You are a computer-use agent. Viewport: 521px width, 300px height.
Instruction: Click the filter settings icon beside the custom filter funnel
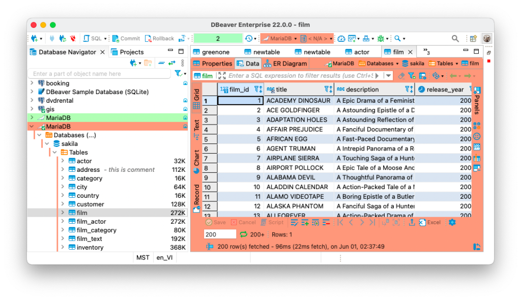pos(422,76)
